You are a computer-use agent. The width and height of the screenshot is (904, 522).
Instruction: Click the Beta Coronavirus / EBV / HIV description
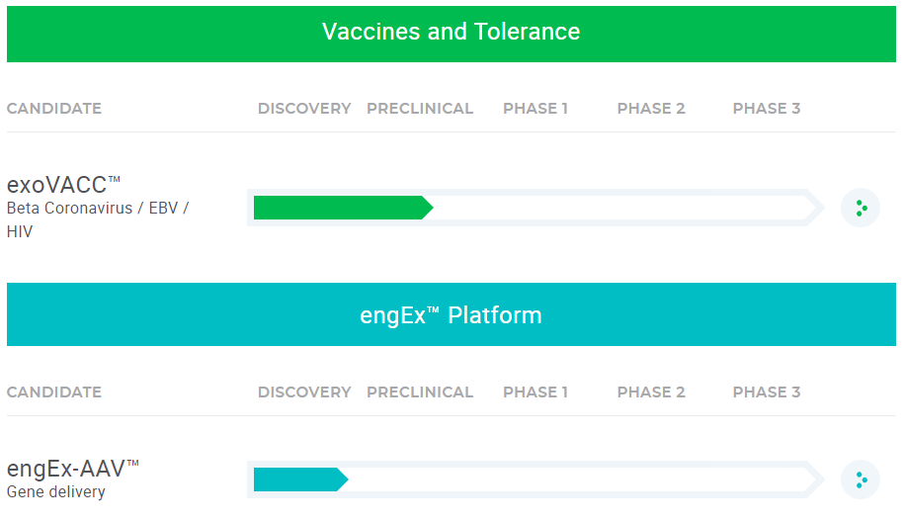tap(97, 219)
